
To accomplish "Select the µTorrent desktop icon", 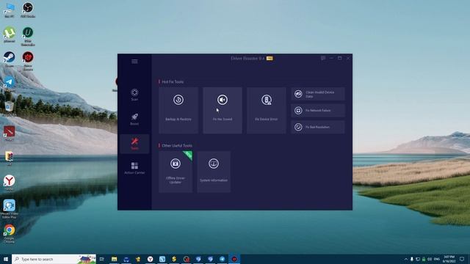I will [x=10, y=34].
